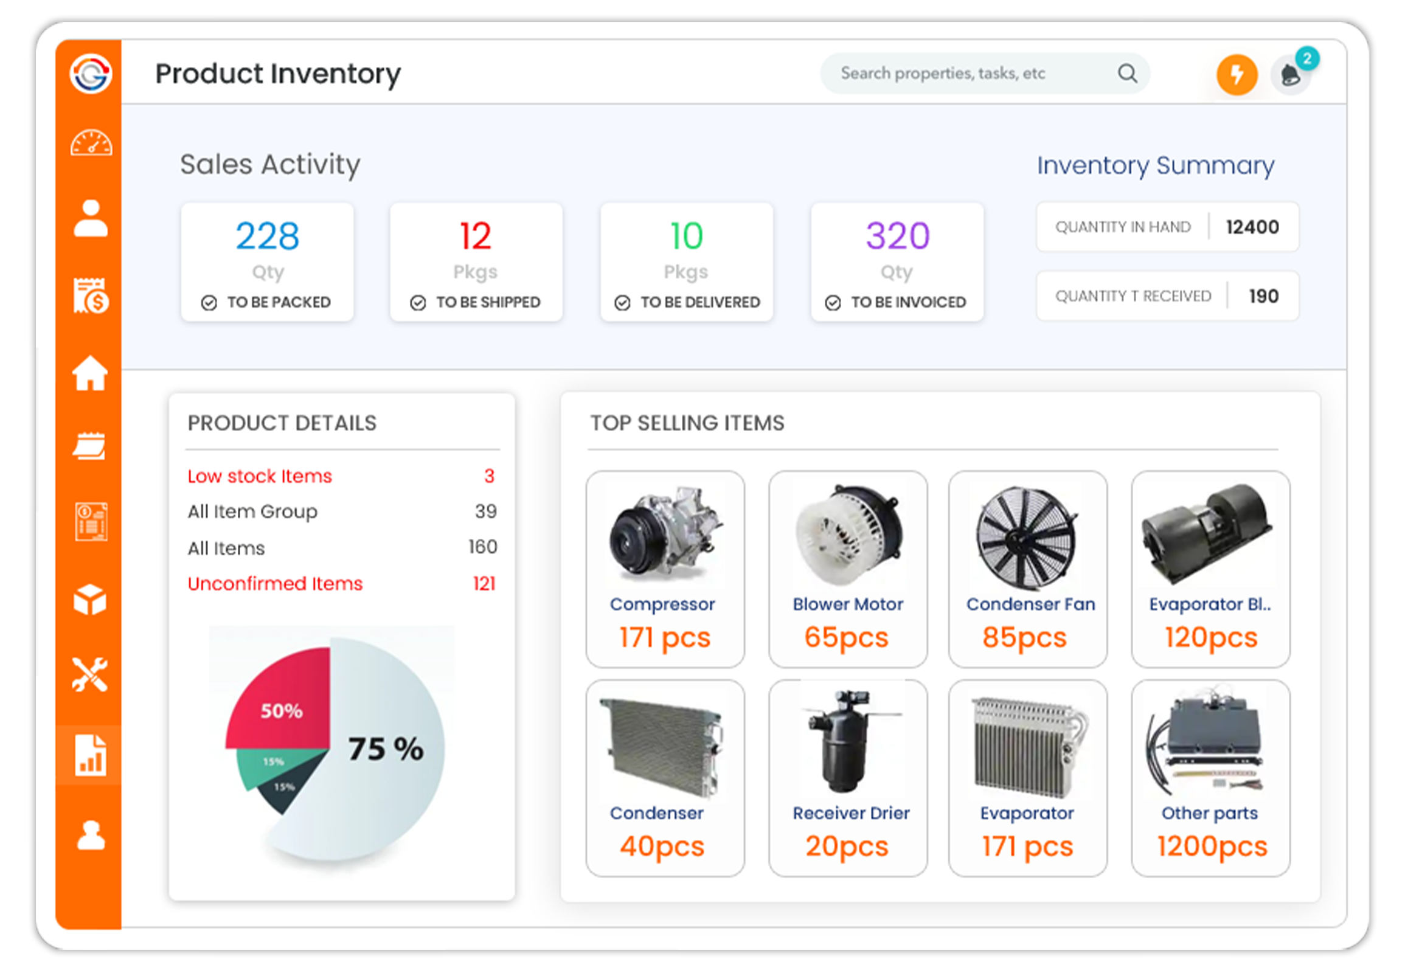Open Low stock Items link
Viewport: 1405px width, 973px height.
tap(260, 476)
